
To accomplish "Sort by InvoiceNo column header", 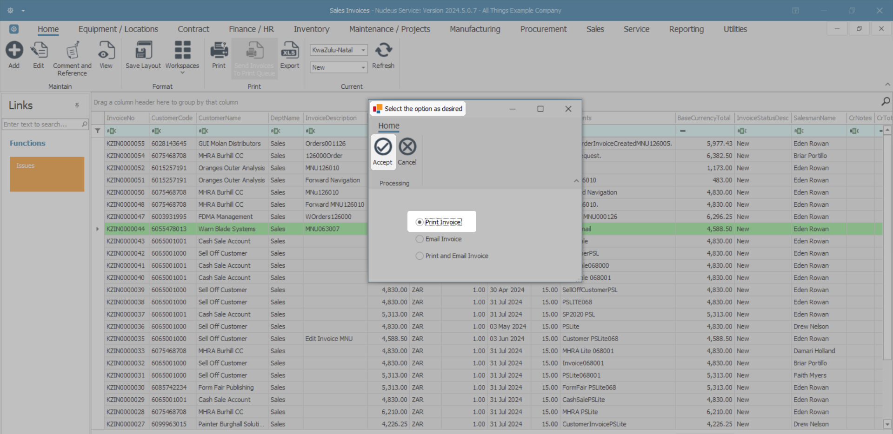I will pyautogui.click(x=127, y=118).
